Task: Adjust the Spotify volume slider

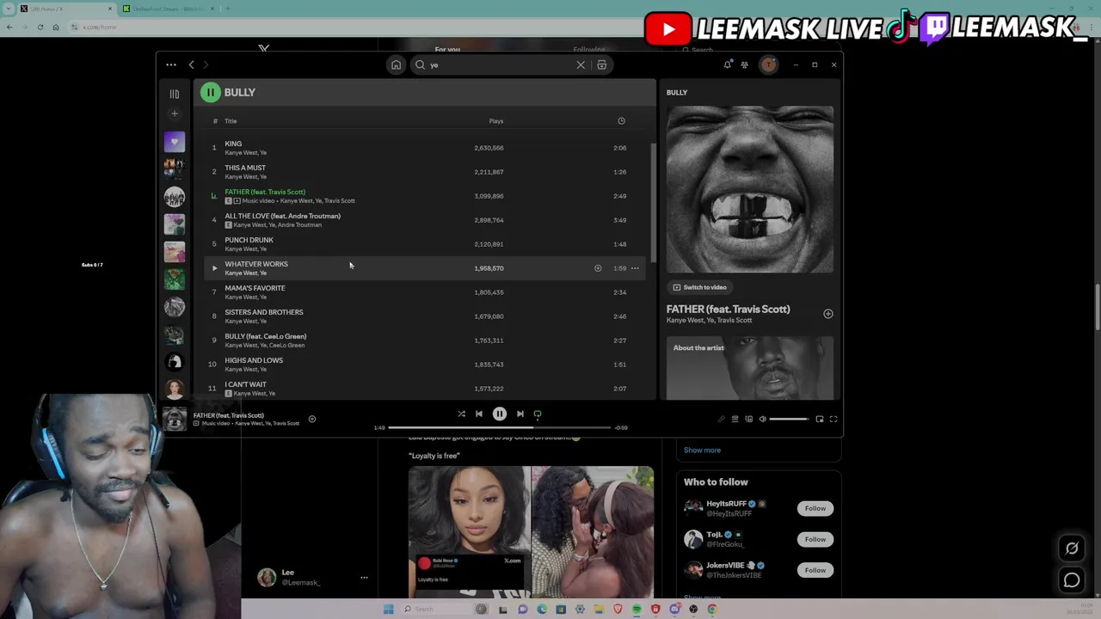Action: tap(789, 420)
